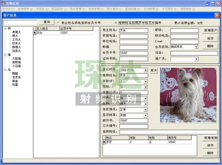Screen dimensions: 222x165
Task: Open the 医生站 menu
Action: pyautogui.click(x=8, y=9)
